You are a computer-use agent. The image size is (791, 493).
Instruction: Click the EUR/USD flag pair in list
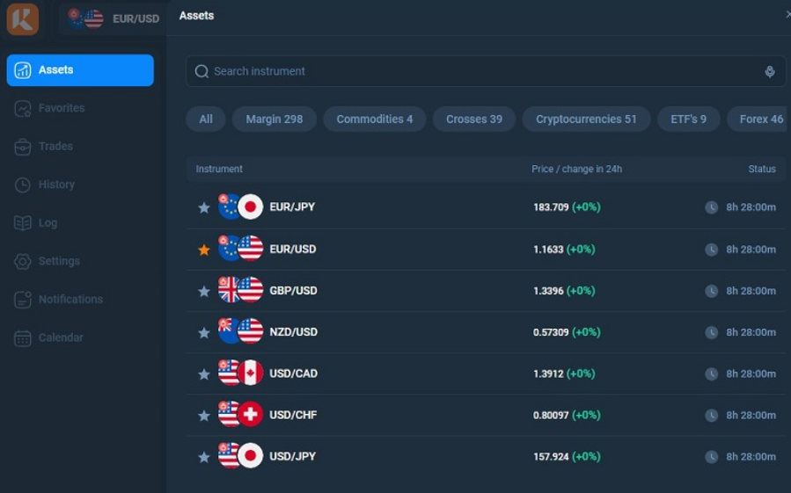(x=240, y=248)
